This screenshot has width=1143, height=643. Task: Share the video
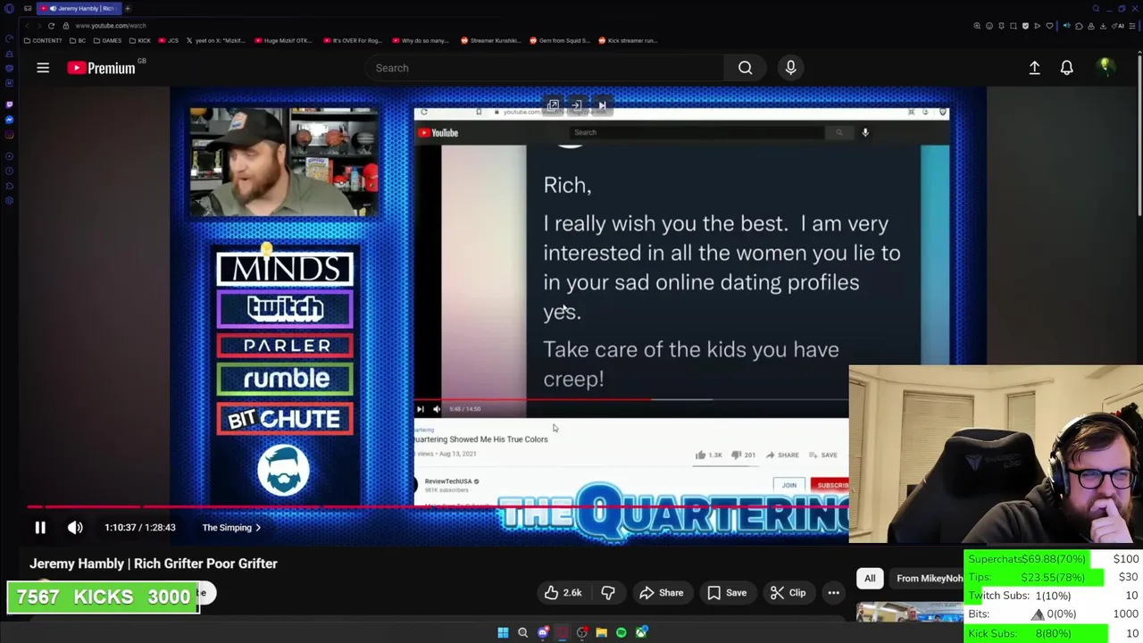click(662, 593)
